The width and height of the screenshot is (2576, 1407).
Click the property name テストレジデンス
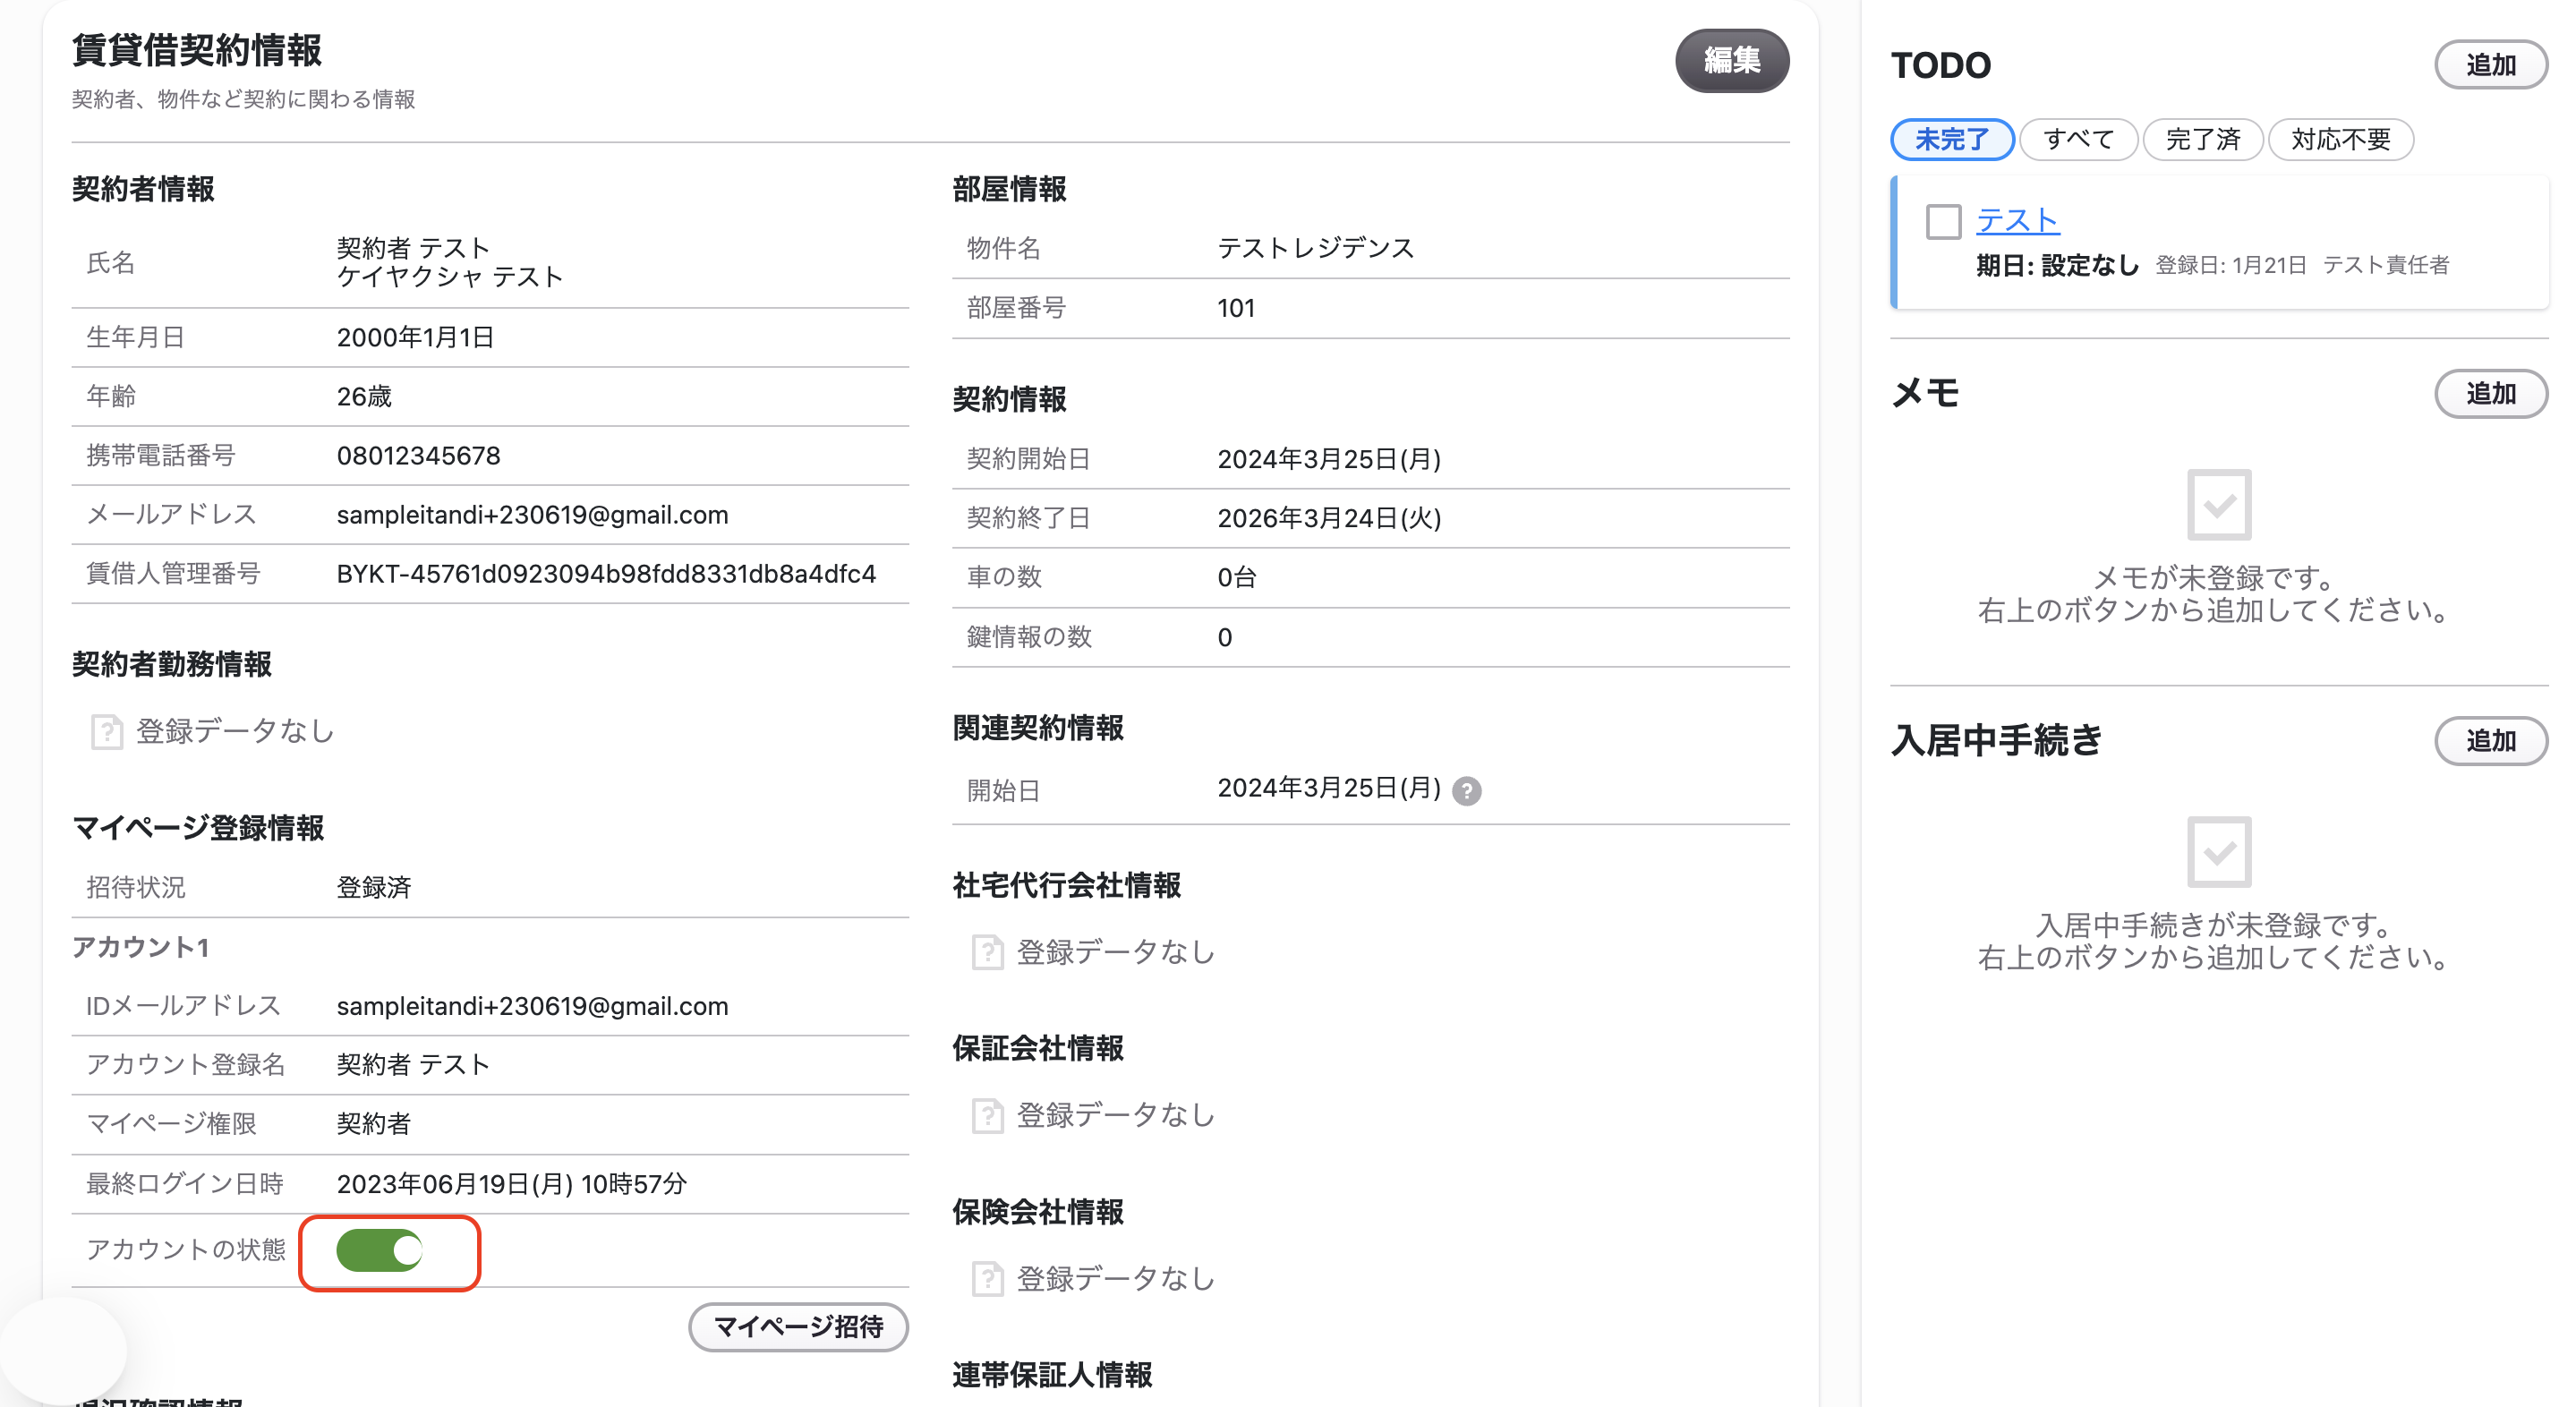(1315, 248)
